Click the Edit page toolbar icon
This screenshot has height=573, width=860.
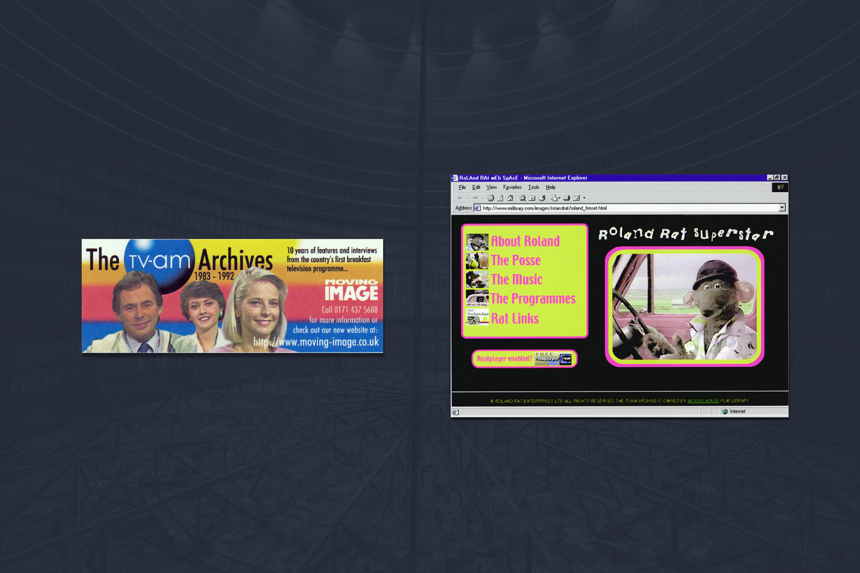tap(577, 198)
